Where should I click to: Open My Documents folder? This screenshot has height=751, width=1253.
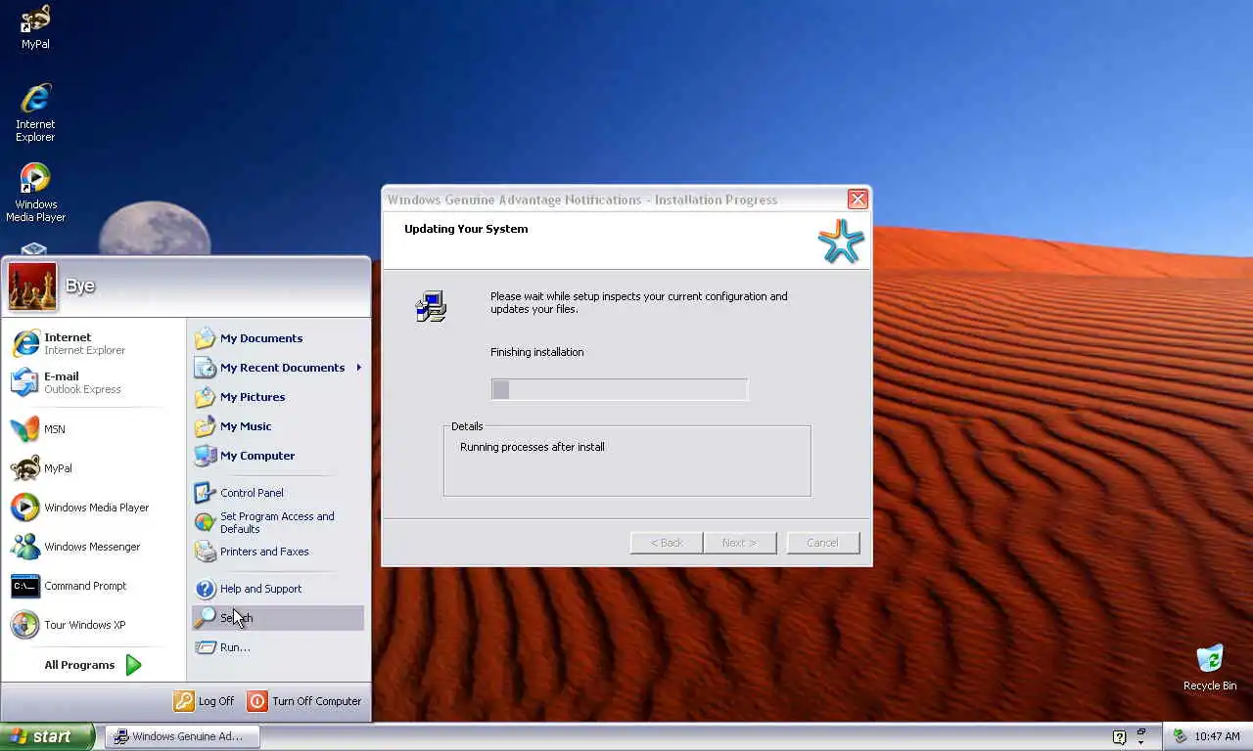(x=278, y=338)
